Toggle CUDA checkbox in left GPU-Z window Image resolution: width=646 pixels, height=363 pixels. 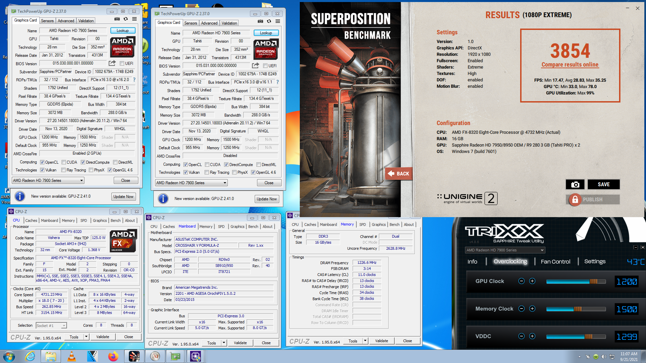click(x=64, y=162)
